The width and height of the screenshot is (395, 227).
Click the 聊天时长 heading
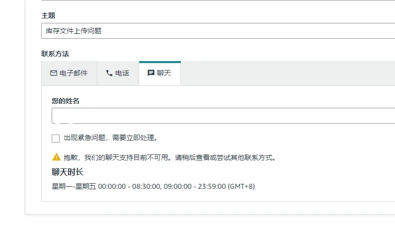pos(68,172)
